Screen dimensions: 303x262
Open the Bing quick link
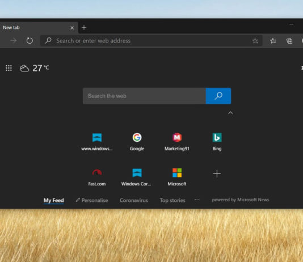(x=217, y=142)
